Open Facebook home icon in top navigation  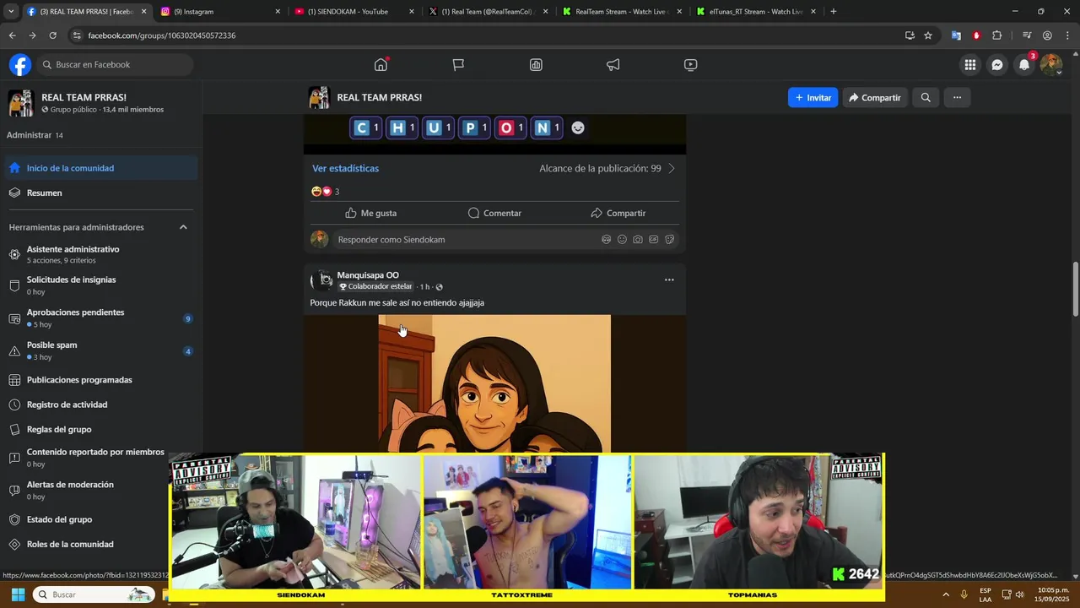[381, 64]
